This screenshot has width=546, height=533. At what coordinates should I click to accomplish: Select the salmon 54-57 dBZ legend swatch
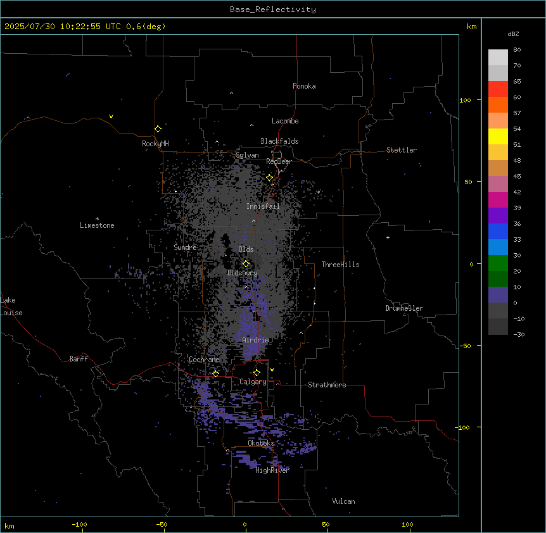[498, 121]
